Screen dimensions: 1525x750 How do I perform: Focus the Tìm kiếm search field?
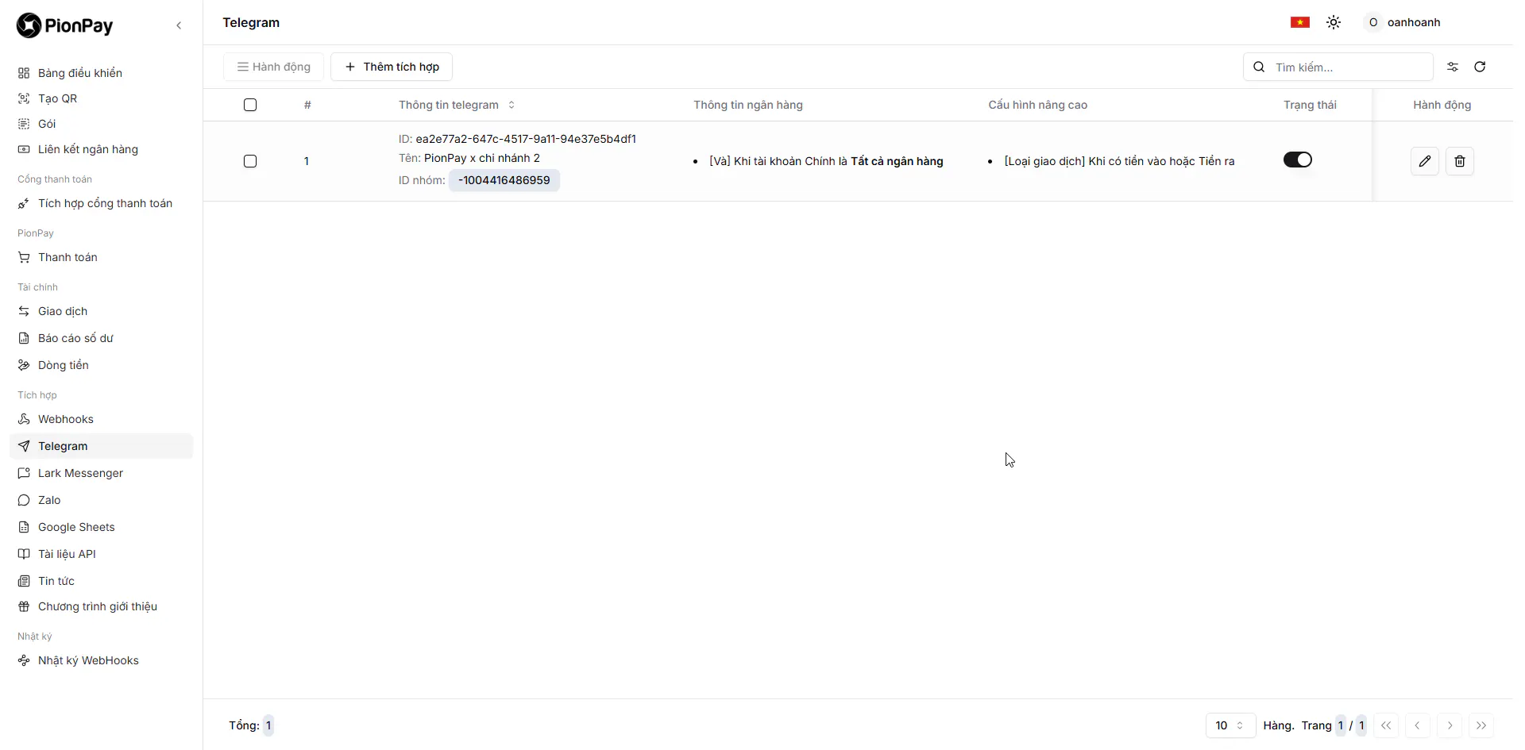[x=1338, y=67]
